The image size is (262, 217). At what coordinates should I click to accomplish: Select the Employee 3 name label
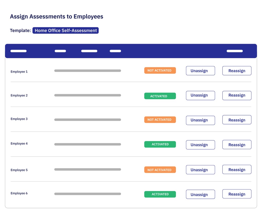19,119
